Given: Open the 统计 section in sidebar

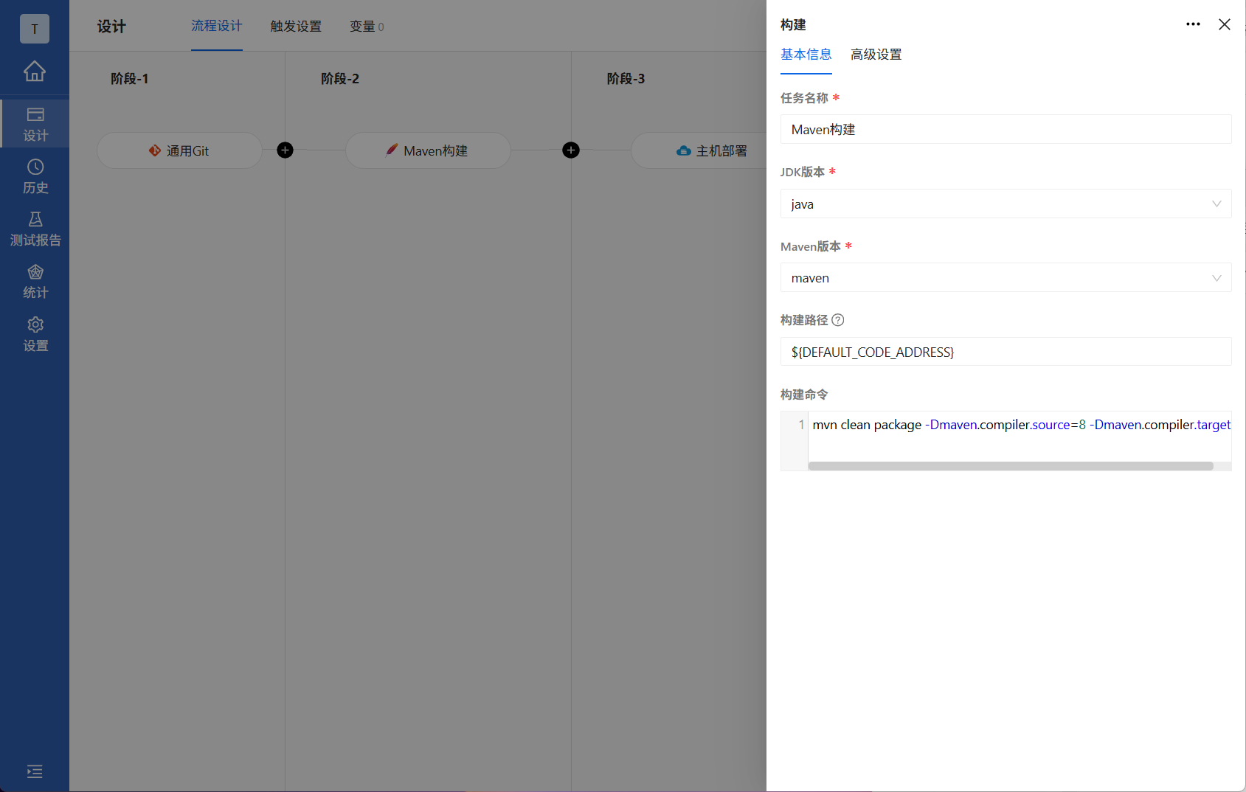Looking at the screenshot, I should point(35,280).
